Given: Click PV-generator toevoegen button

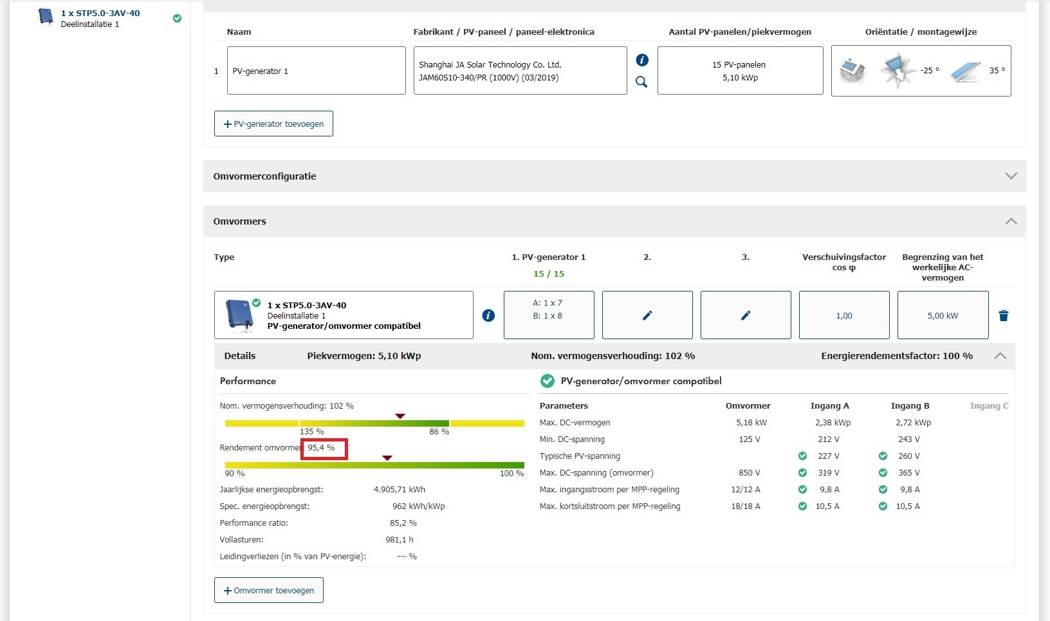Looking at the screenshot, I should point(273,124).
